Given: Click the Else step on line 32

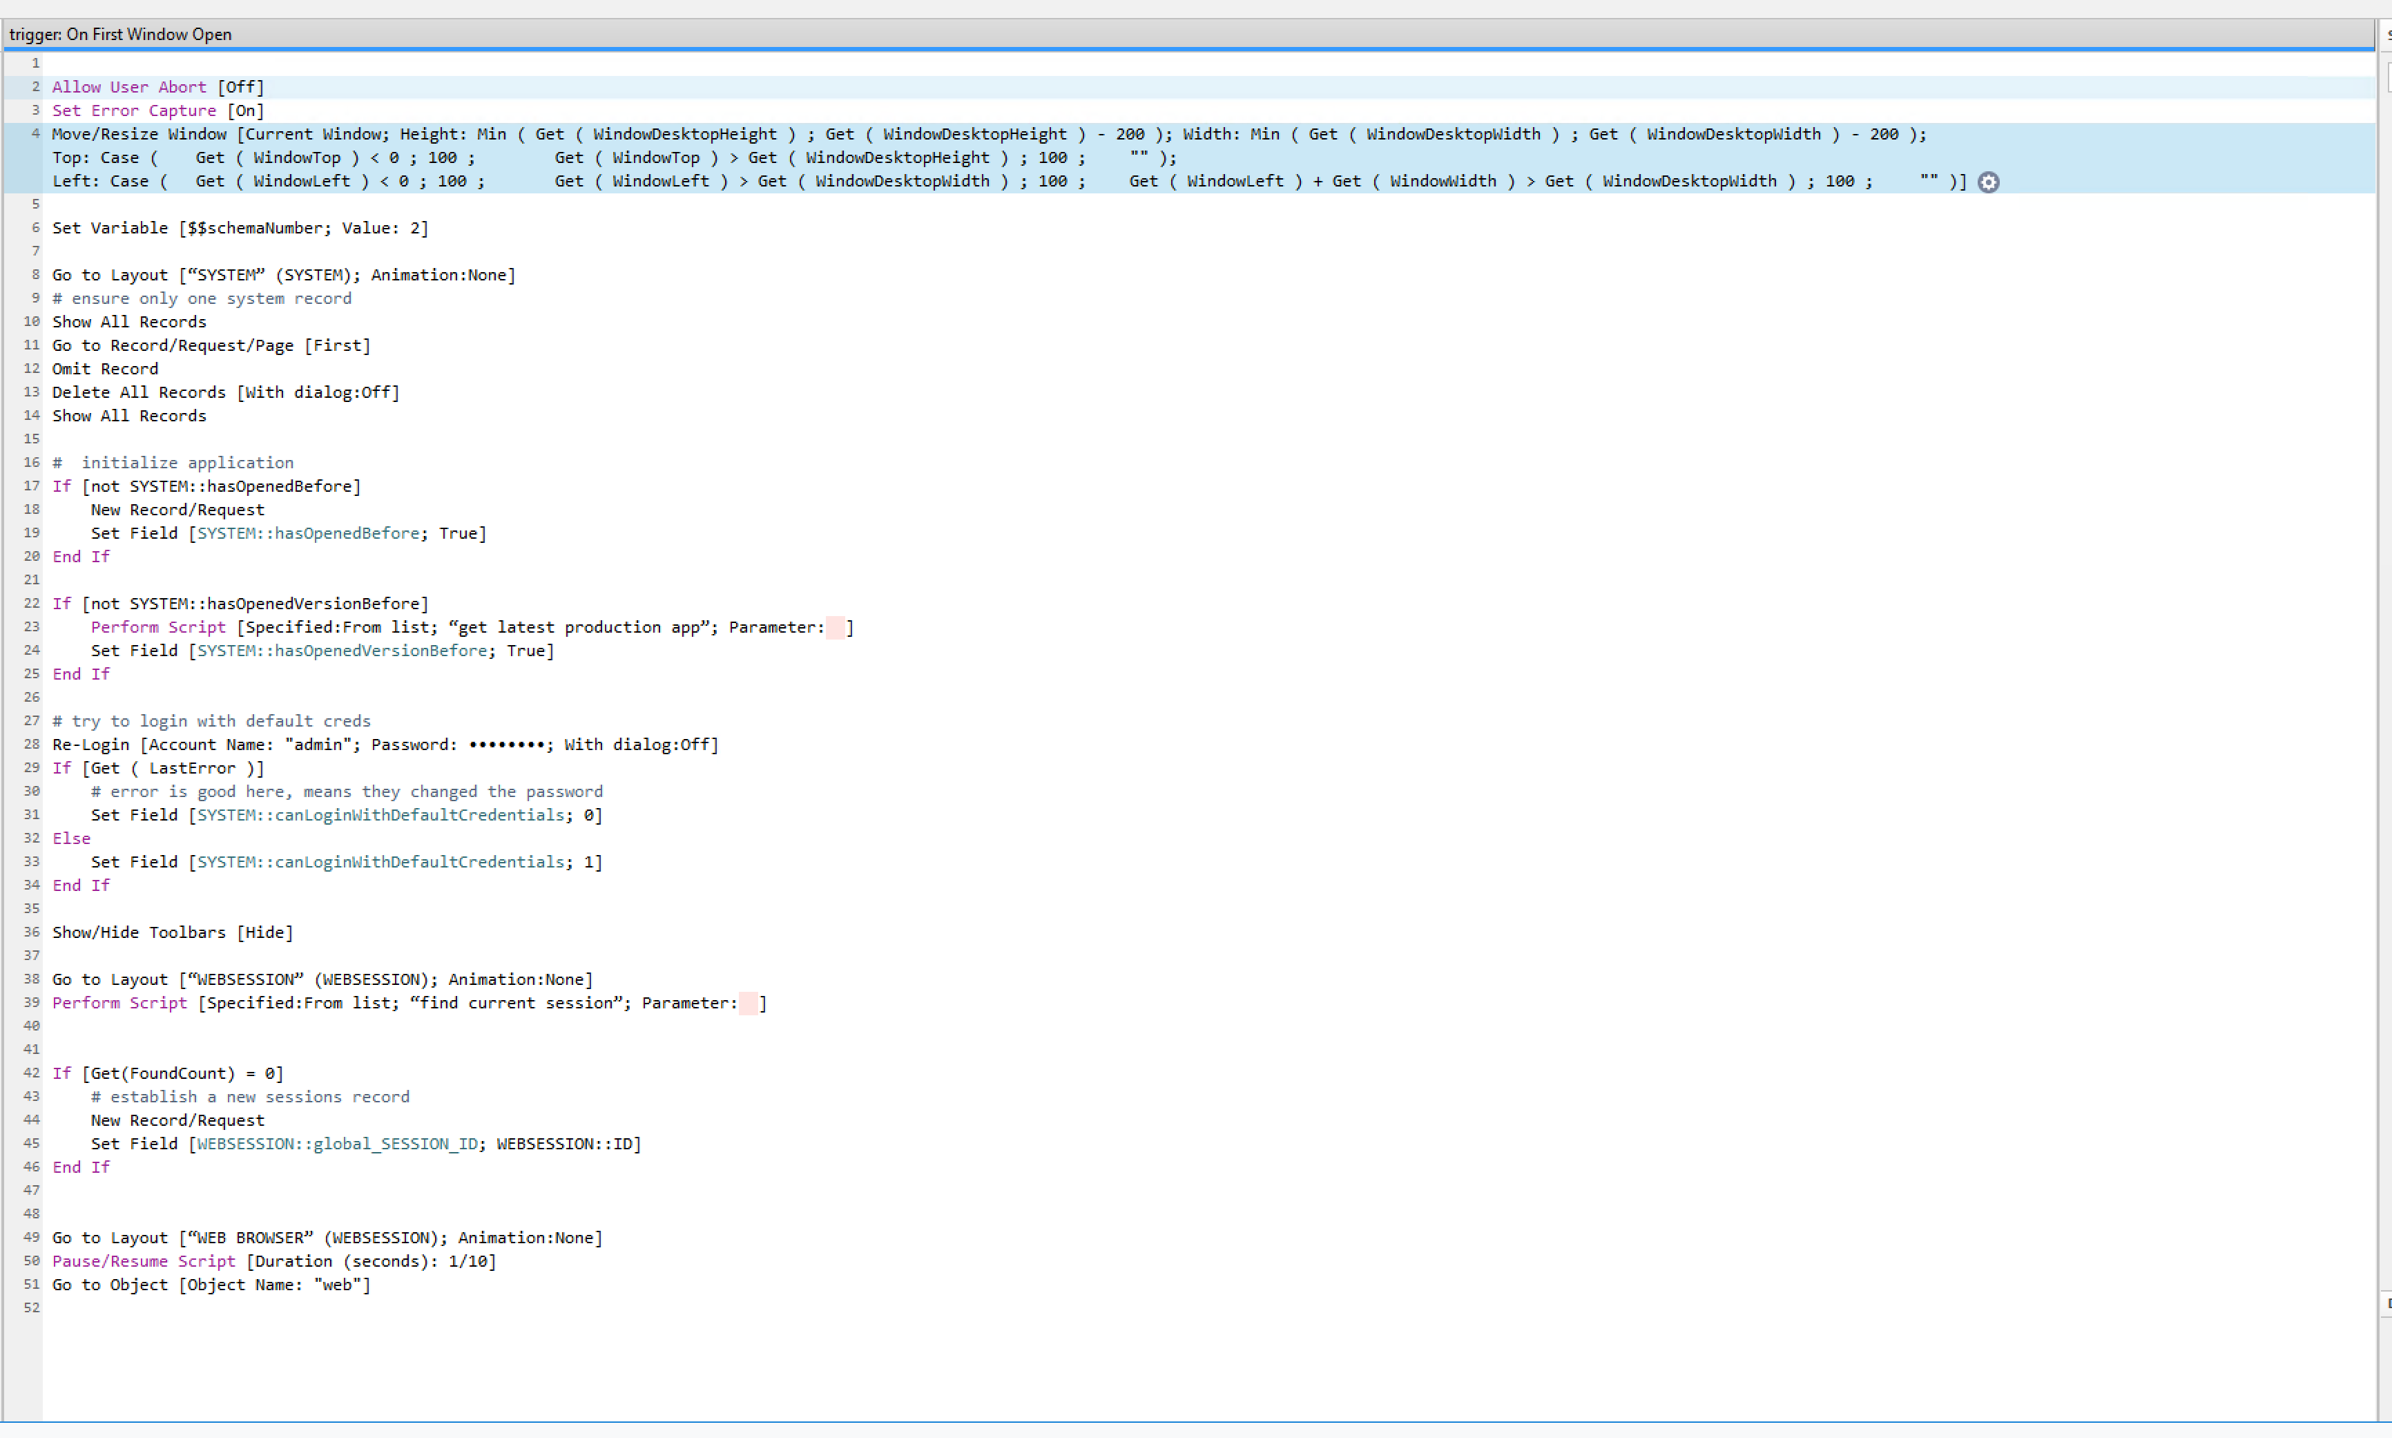Looking at the screenshot, I should click(70, 838).
